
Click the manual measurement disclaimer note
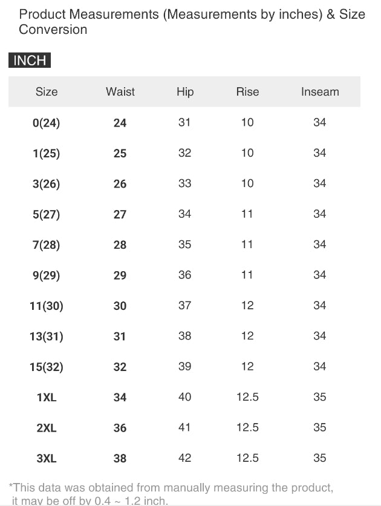pos(171,493)
